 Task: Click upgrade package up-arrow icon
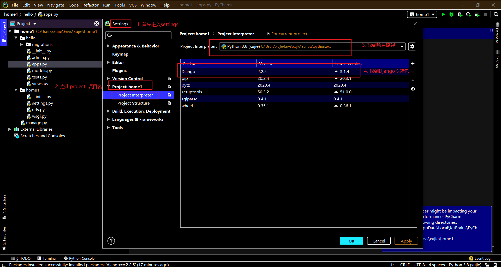tap(413, 81)
